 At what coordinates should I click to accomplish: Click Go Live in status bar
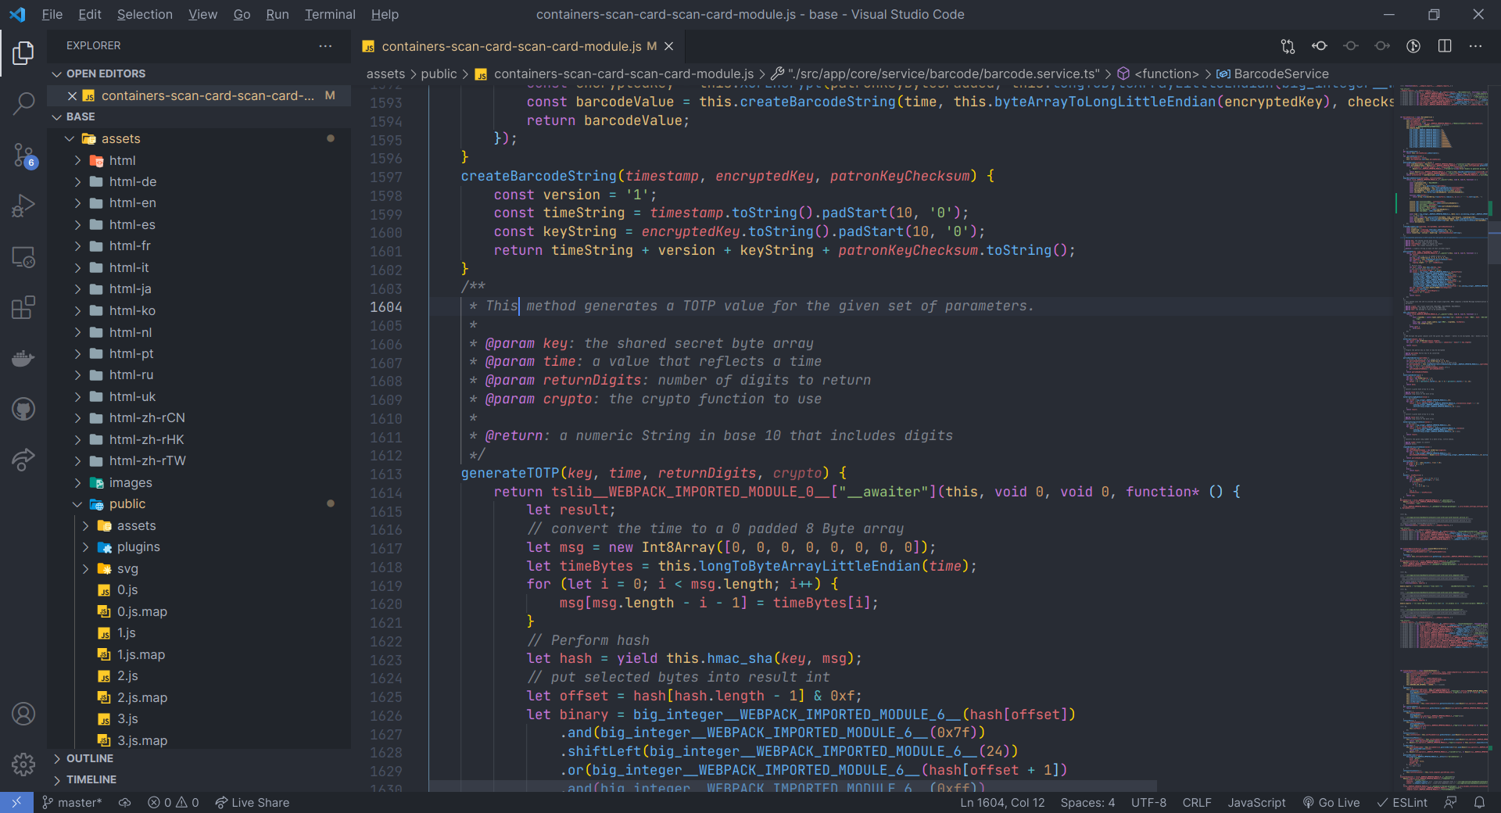1331,803
